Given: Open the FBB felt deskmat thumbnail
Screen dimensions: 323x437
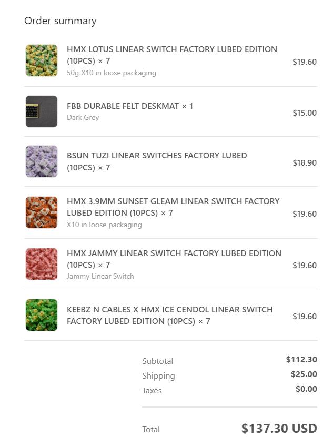Looking at the screenshot, I should (42, 111).
